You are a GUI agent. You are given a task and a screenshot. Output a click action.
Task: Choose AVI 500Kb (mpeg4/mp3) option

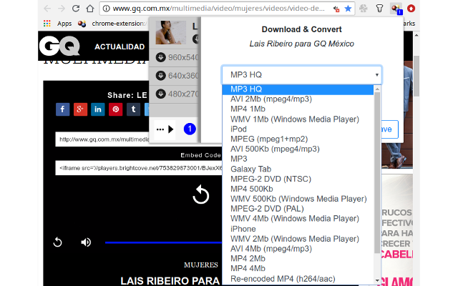click(298, 149)
